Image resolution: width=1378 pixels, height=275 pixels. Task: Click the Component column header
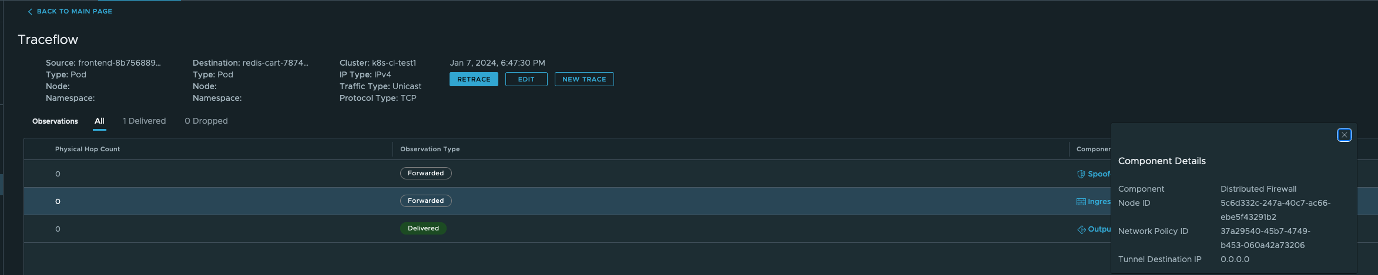pos(1092,149)
